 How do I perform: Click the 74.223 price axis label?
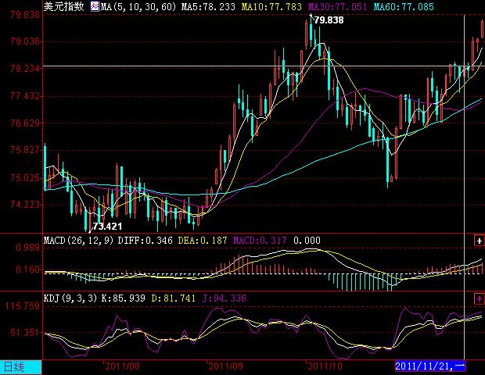(x=25, y=205)
